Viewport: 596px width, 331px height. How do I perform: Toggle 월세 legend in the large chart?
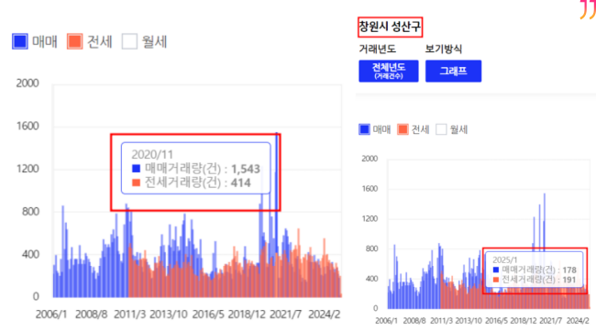pyautogui.click(x=145, y=41)
